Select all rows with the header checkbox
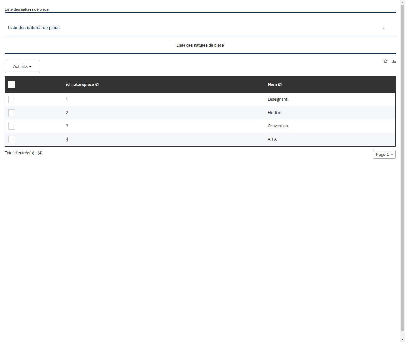The image size is (405, 342). pyautogui.click(x=11, y=85)
